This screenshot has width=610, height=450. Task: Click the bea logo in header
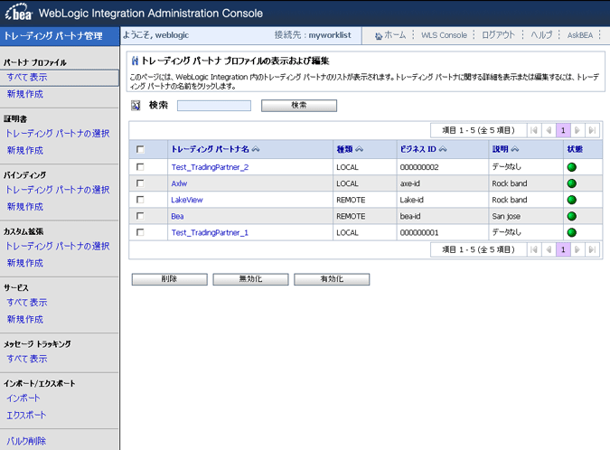19,13
